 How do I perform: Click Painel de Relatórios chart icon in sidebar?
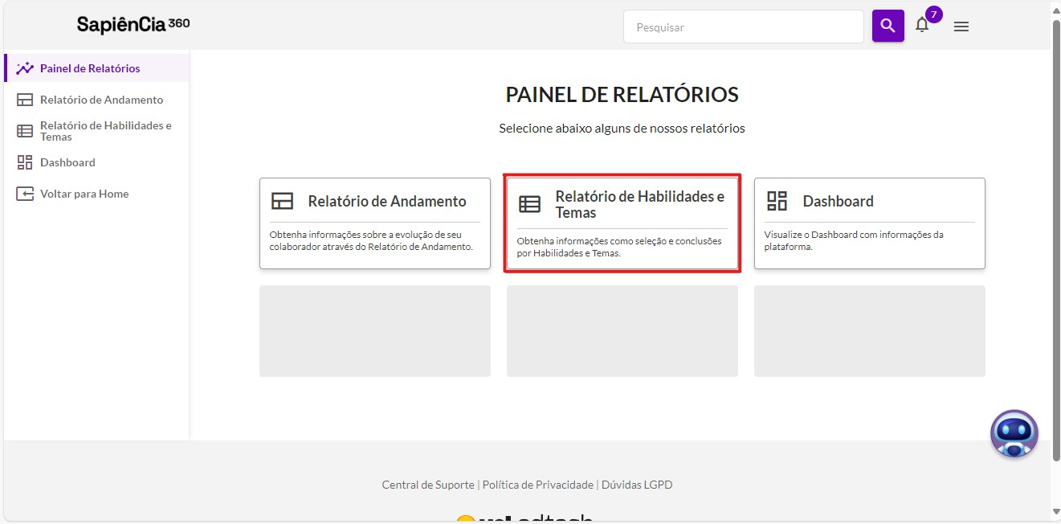[x=25, y=68]
